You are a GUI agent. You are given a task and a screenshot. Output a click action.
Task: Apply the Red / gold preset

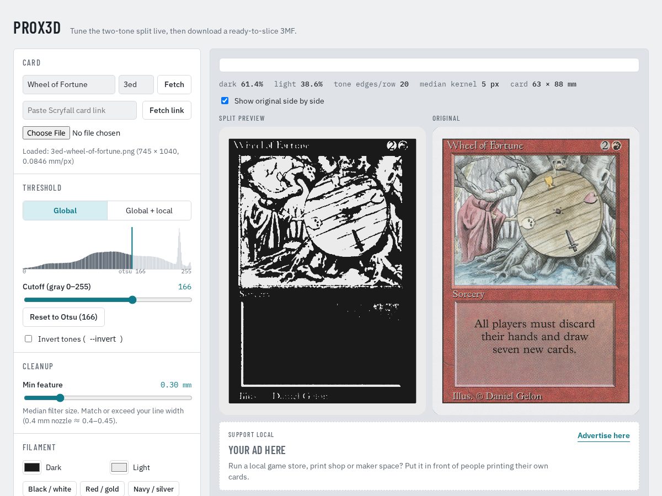pos(103,489)
